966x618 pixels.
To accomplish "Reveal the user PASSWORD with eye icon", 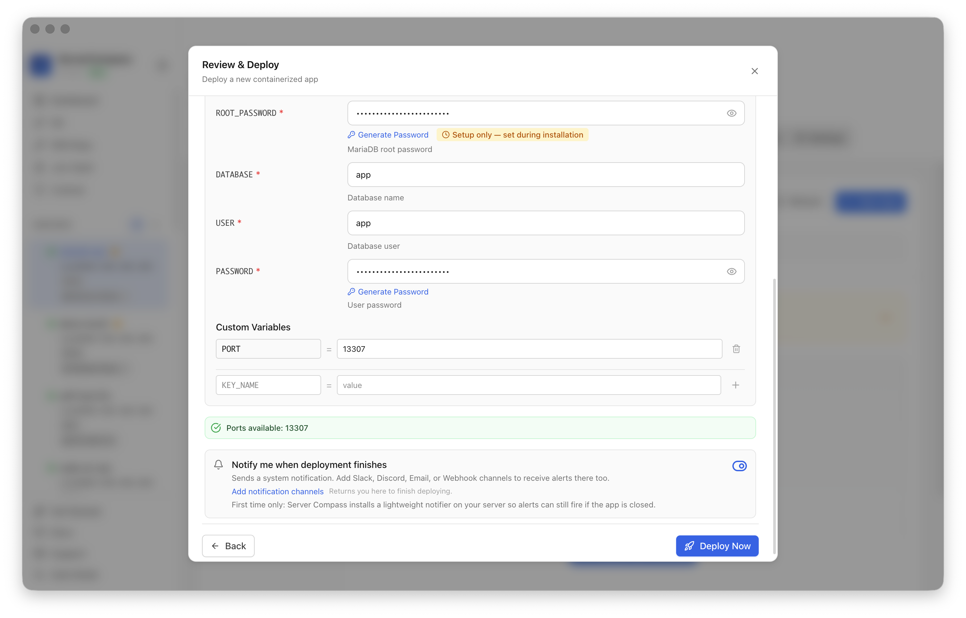I will [731, 272].
